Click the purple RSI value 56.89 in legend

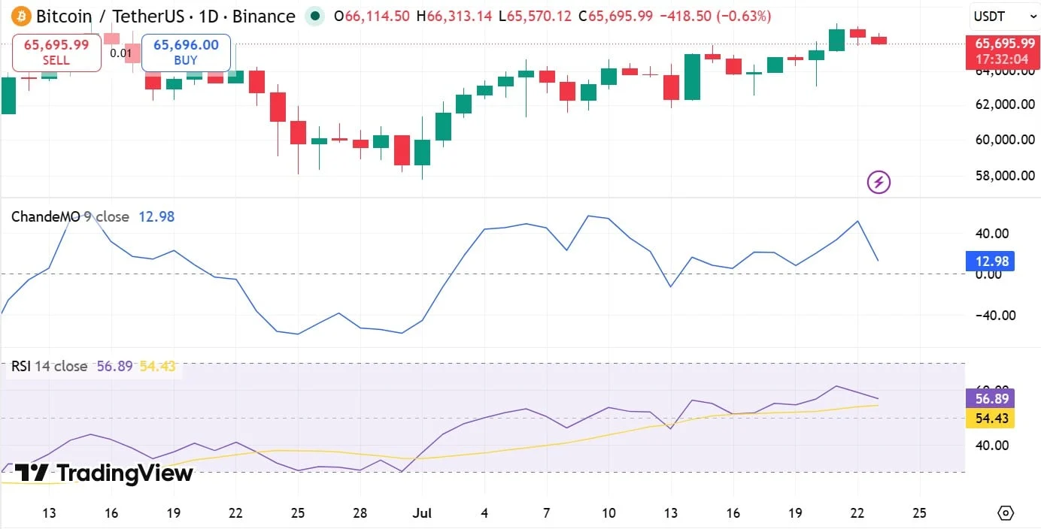(115, 366)
